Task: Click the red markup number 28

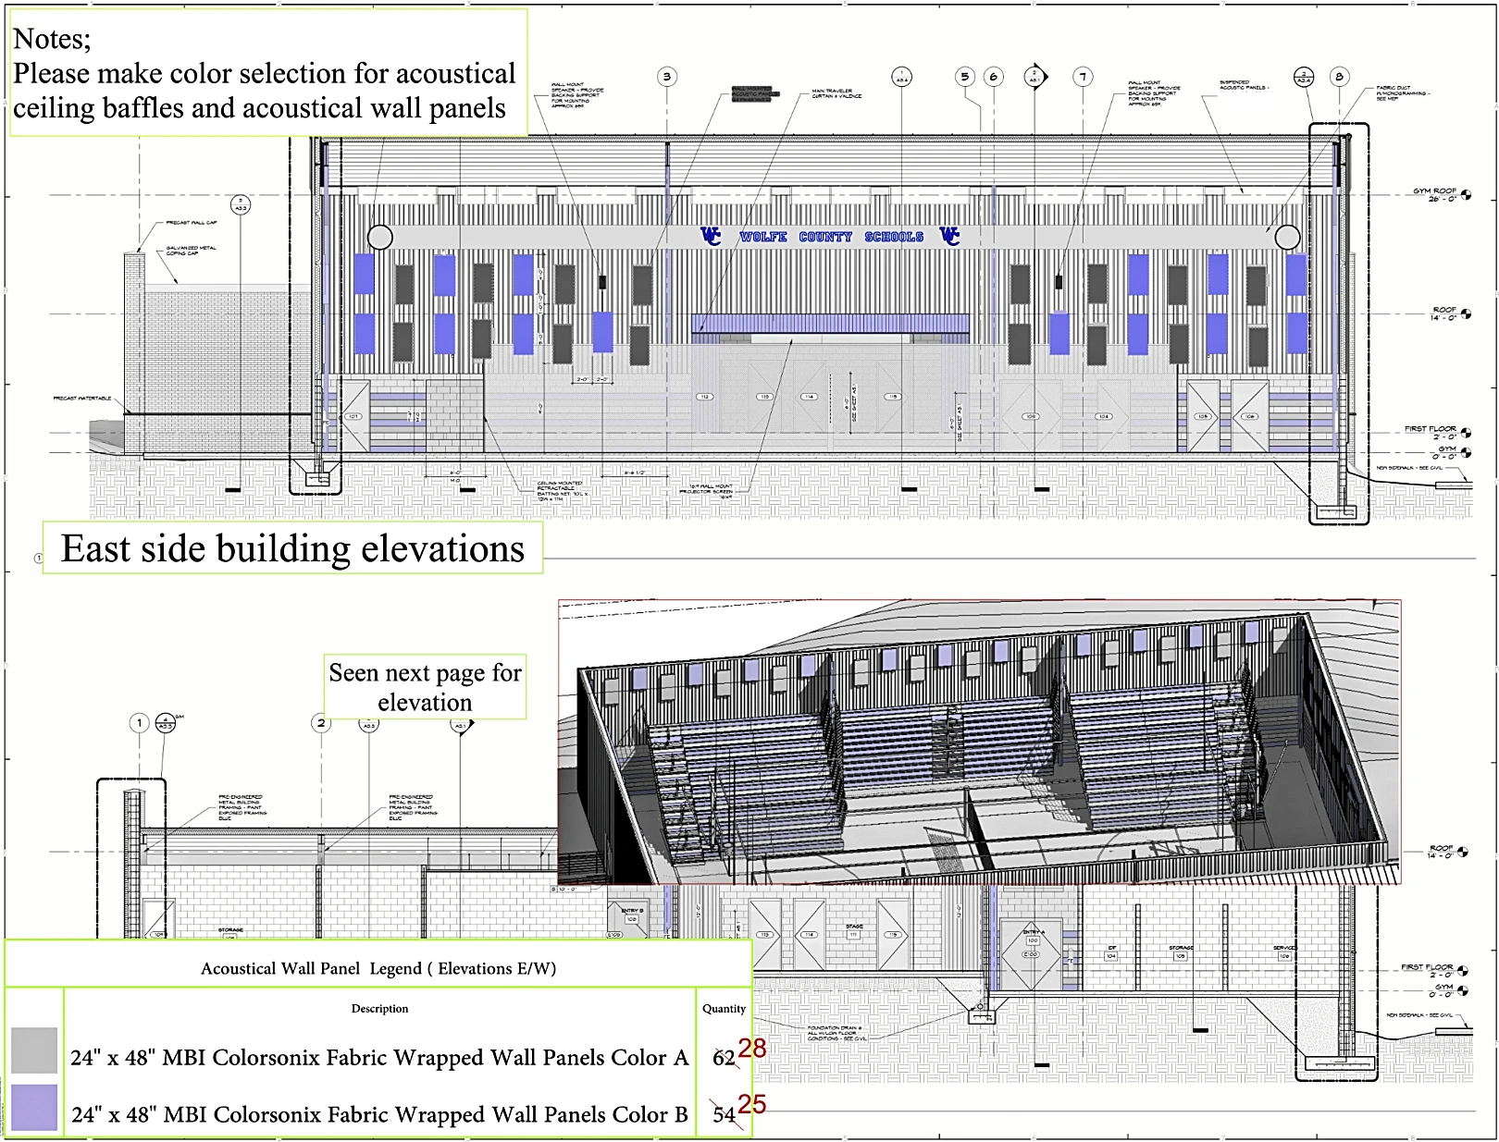Action: (x=751, y=1049)
